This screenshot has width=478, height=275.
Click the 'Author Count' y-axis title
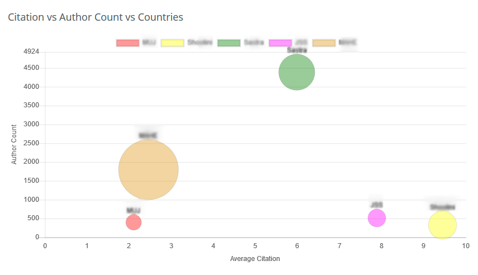point(15,144)
